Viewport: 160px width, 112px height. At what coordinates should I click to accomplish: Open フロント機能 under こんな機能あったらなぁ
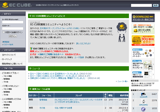tap(7, 102)
